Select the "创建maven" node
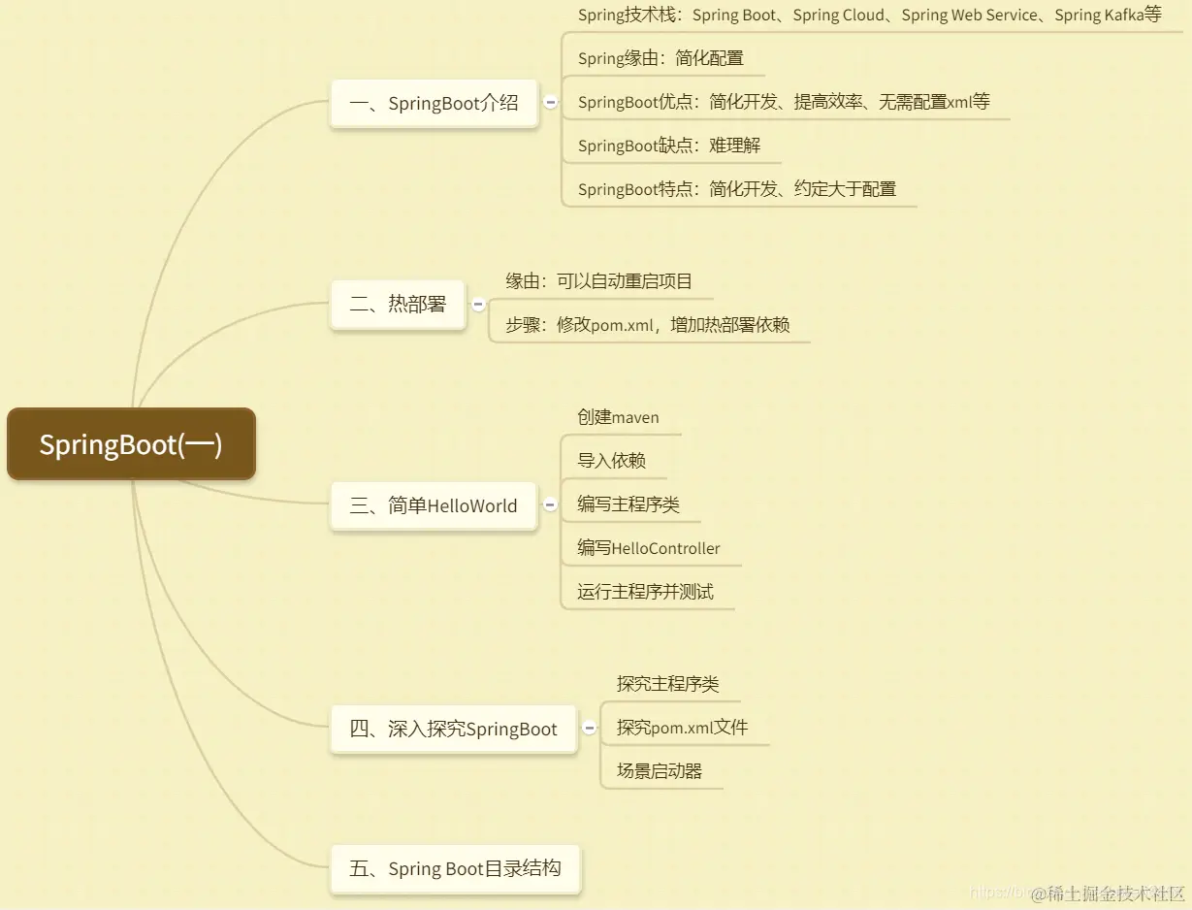This screenshot has height=910, width=1192. pos(618,417)
